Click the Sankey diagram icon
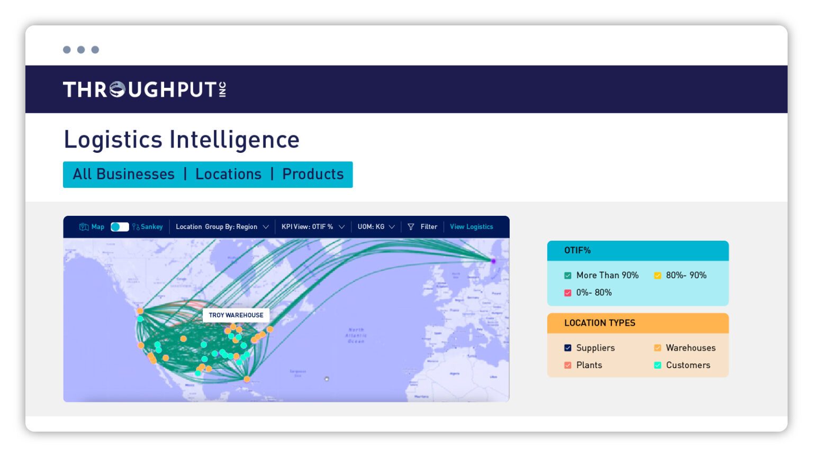813x457 pixels. point(137,226)
